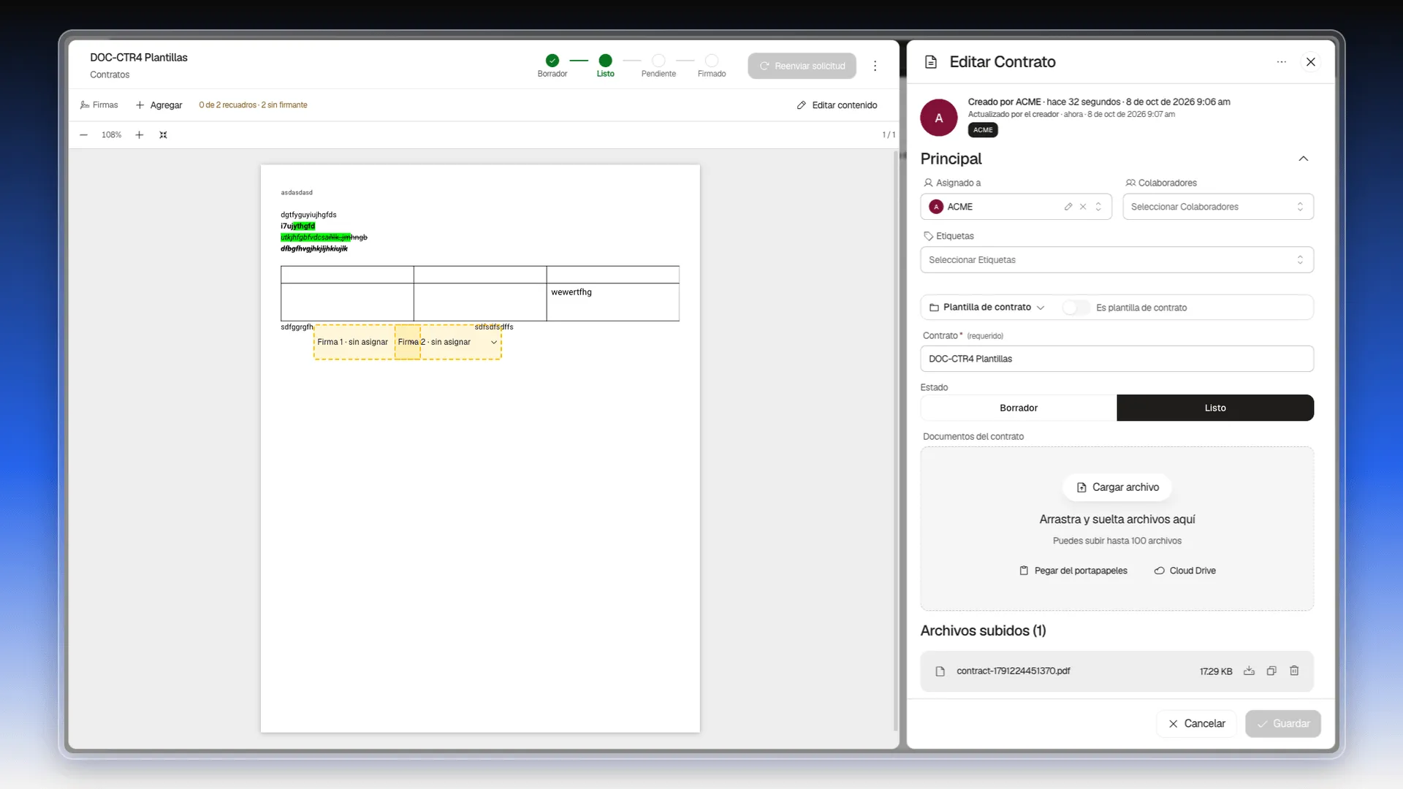Select the Pendiente step circle
The height and width of the screenshot is (789, 1403).
click(658, 61)
